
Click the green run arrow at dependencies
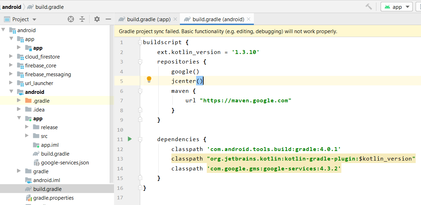coord(130,139)
